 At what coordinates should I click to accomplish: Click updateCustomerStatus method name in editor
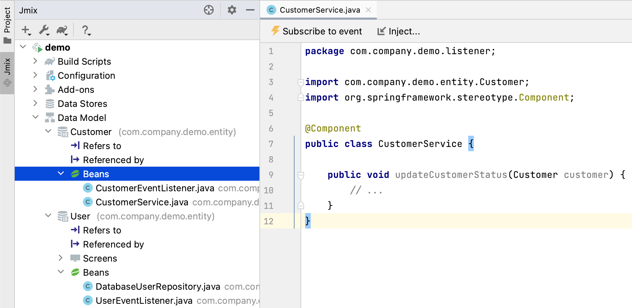click(x=451, y=175)
